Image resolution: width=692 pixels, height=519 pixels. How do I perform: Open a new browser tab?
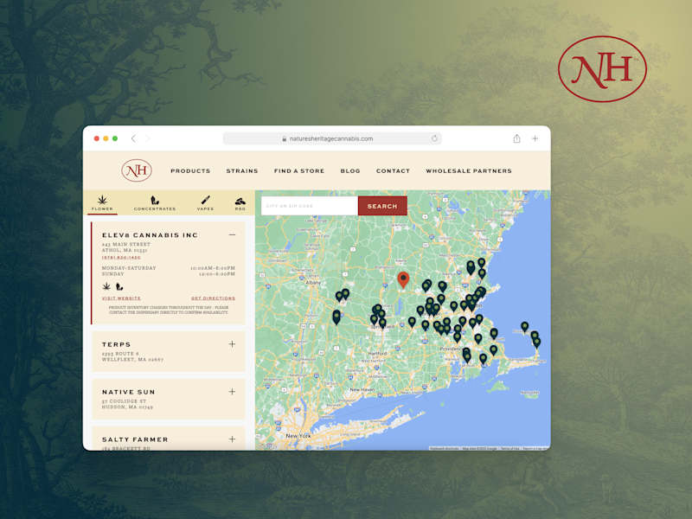(x=535, y=138)
